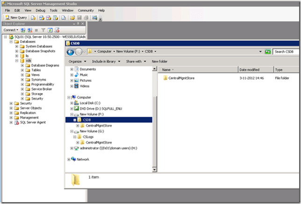
Task: Click the Disconnect icon in Object Explorer toolbar
Action: pyautogui.click(x=30, y=29)
